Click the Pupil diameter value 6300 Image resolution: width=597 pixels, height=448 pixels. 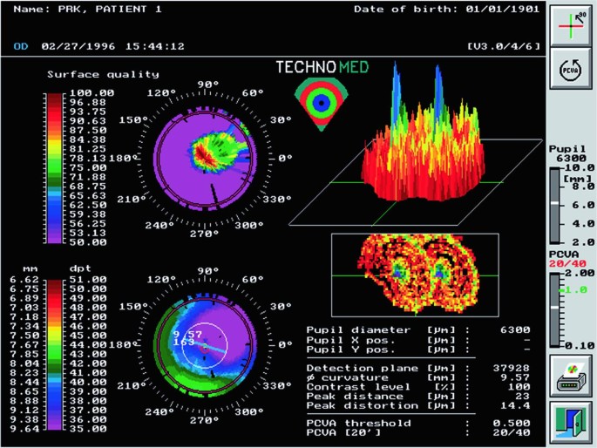coord(512,330)
